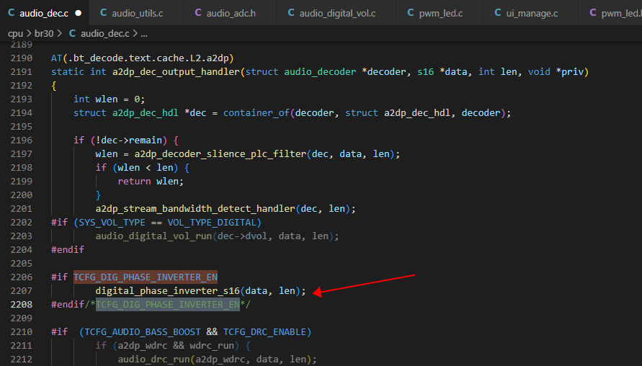The height and width of the screenshot is (366, 642).
Task: Click the C icon on audio_digital_vol.c tab
Action: [x=291, y=13]
